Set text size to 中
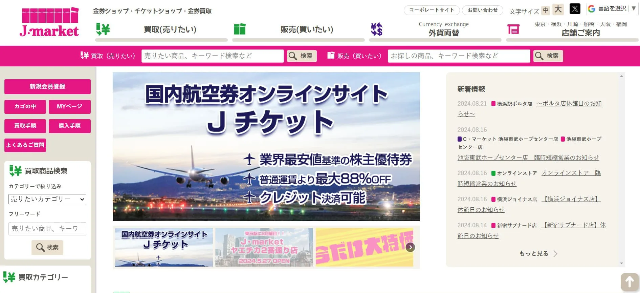This screenshot has width=640, height=293. pyautogui.click(x=545, y=11)
